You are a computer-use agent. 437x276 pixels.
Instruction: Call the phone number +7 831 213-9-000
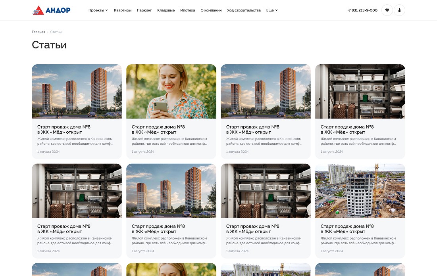click(362, 10)
